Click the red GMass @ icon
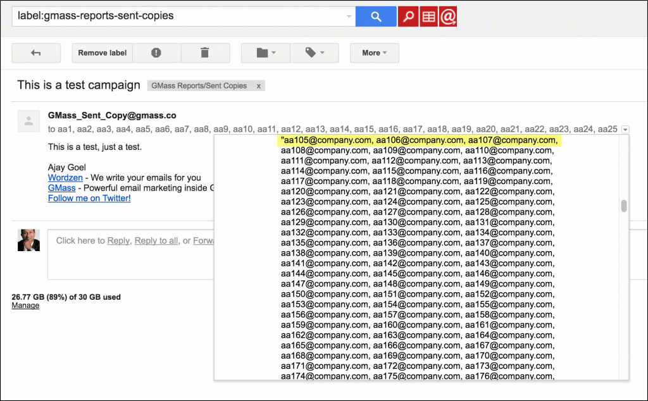 448,17
